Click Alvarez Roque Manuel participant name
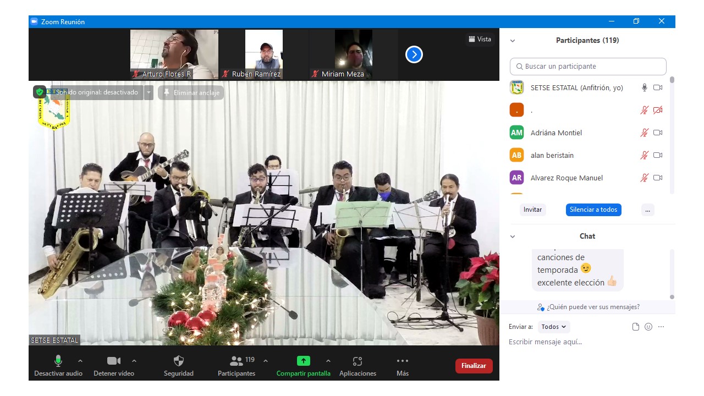 pos(566,178)
